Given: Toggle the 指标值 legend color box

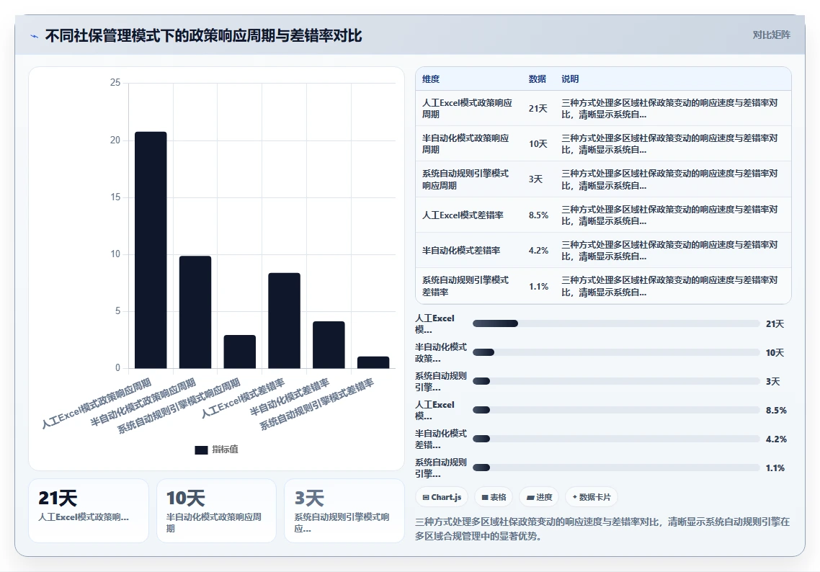Looking at the screenshot, I should pyautogui.click(x=201, y=450).
